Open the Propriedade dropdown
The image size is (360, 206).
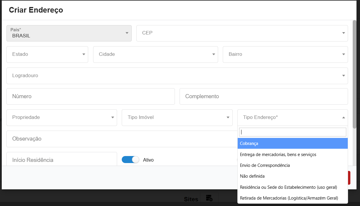(62, 117)
